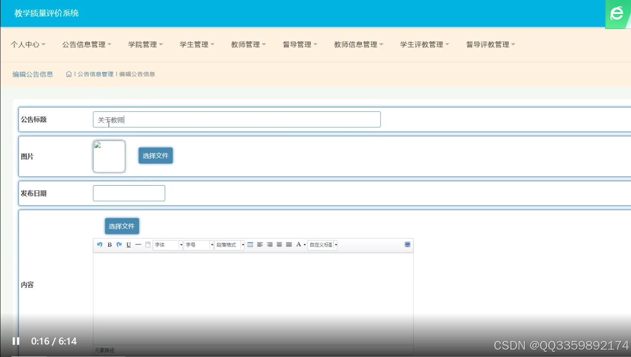Open the 段落格式 paragraph format dropdown
631x357 pixels.
tap(229, 245)
